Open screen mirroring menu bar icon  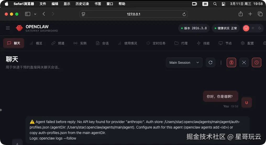(195, 4)
